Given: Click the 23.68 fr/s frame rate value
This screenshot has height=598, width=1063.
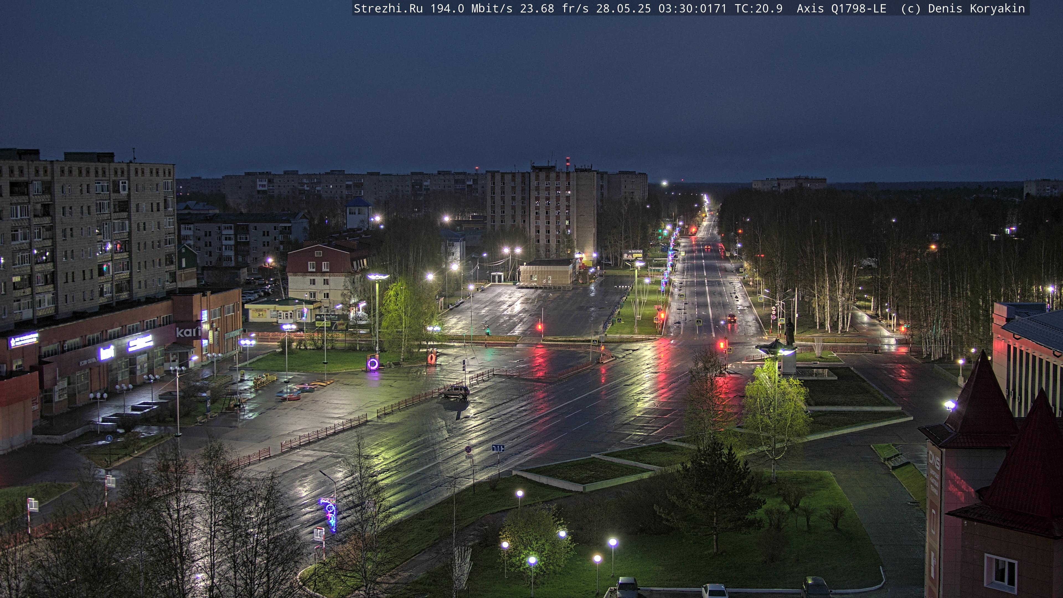Looking at the screenshot, I should tap(554, 8).
